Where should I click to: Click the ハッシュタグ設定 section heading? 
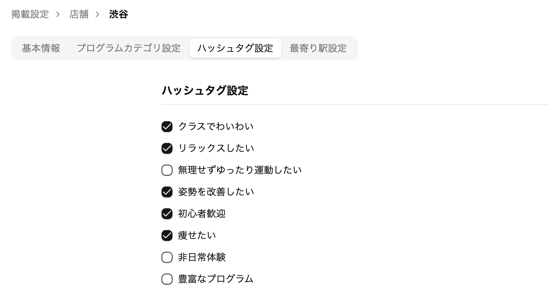[205, 91]
